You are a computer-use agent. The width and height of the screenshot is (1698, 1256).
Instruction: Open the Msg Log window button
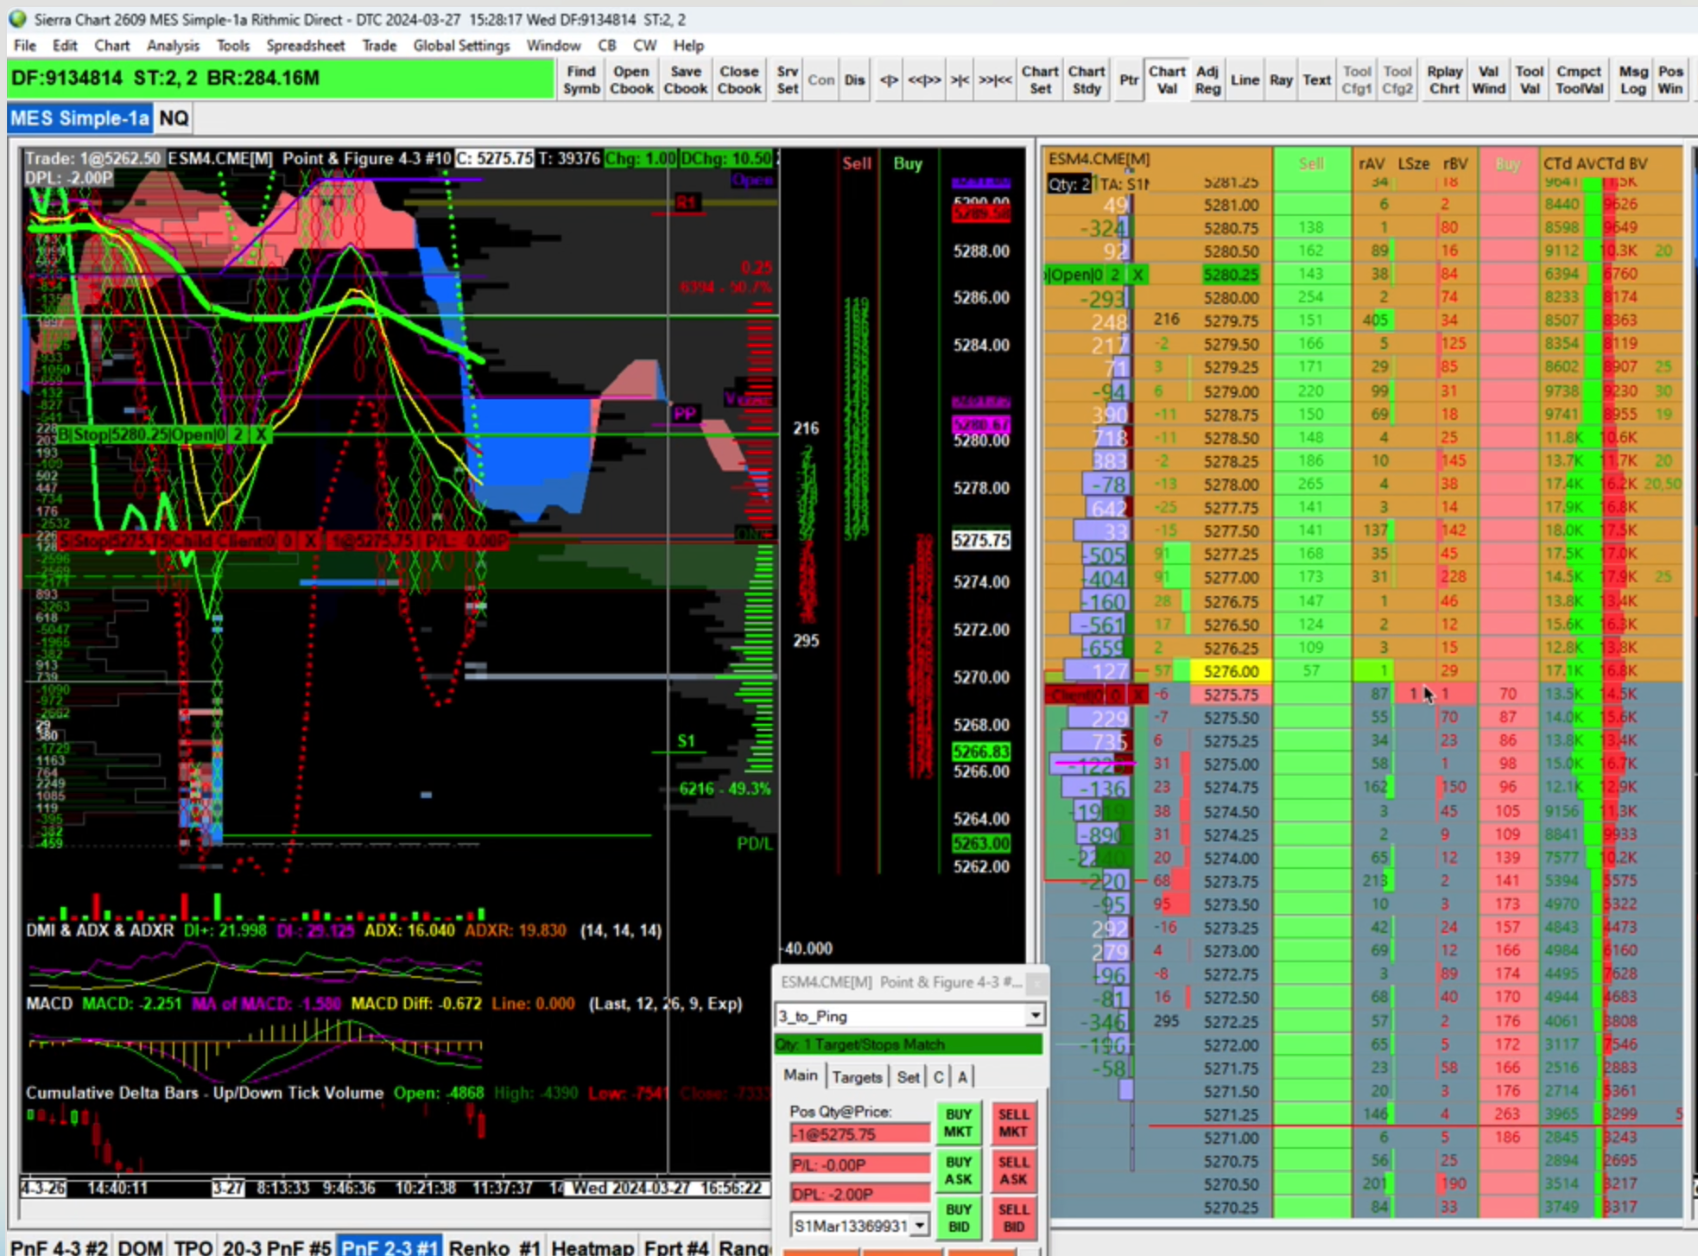click(1632, 79)
